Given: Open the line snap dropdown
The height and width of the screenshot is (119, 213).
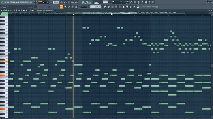Looking at the screenshot, I should [84, 7].
